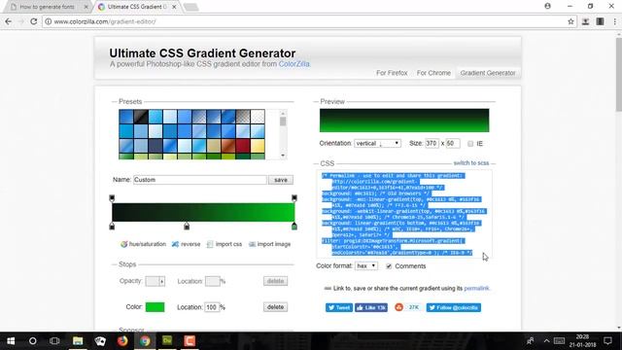622x350 pixels.
Task: Open Firefox from the taskbar
Action: [x=122, y=341]
